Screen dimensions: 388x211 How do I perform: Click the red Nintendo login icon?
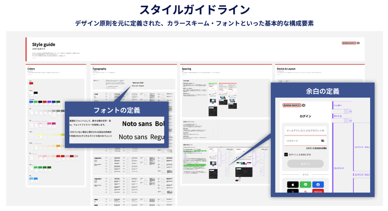pos(318,192)
